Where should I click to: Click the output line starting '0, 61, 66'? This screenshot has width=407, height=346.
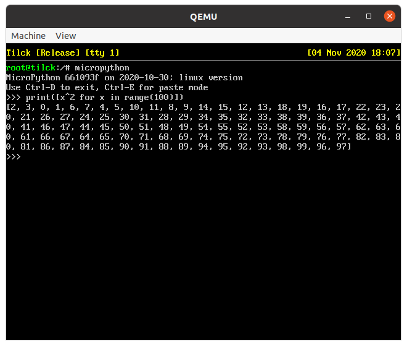pyautogui.click(x=203, y=137)
